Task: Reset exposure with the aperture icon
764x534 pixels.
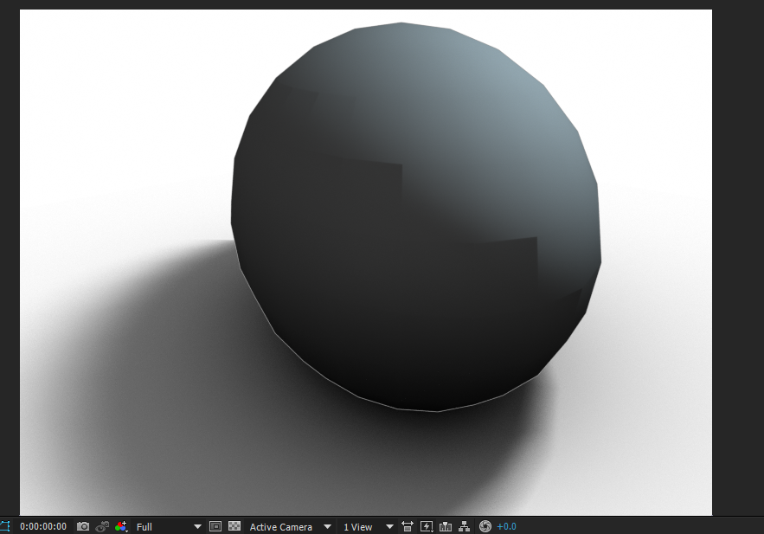Action: [485, 526]
